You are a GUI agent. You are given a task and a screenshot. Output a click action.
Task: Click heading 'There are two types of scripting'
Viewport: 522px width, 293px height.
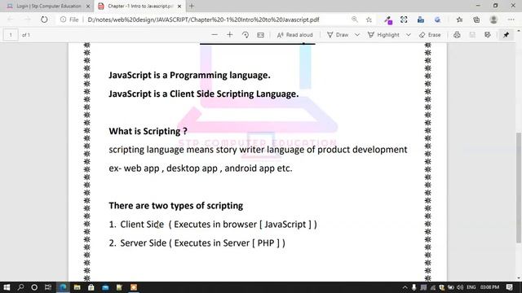point(176,206)
